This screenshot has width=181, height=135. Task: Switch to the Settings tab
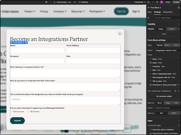(157, 12)
